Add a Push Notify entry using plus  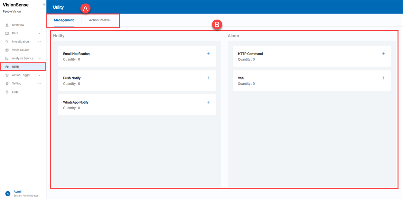point(209,78)
